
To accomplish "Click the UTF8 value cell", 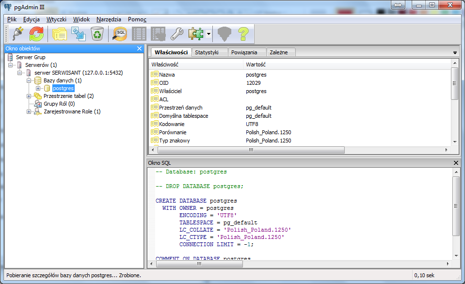I will (x=252, y=124).
